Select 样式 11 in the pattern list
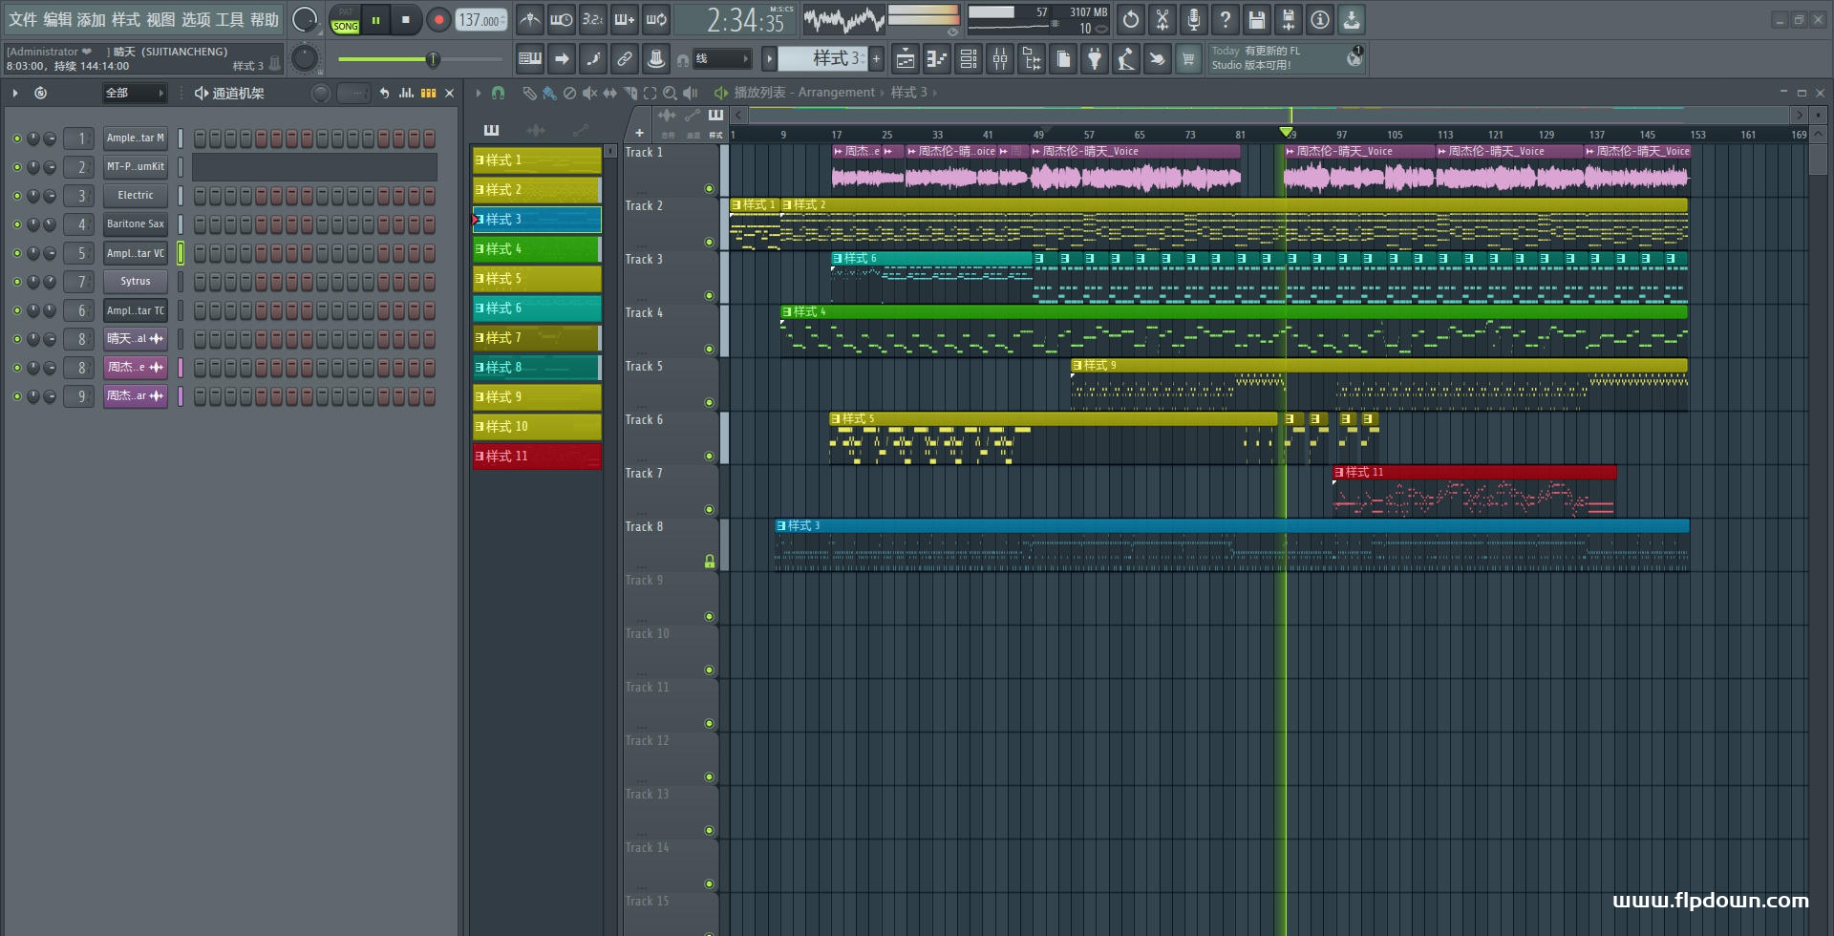 pos(537,457)
